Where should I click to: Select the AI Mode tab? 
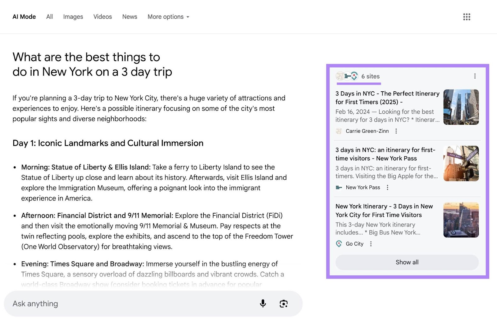24,17
